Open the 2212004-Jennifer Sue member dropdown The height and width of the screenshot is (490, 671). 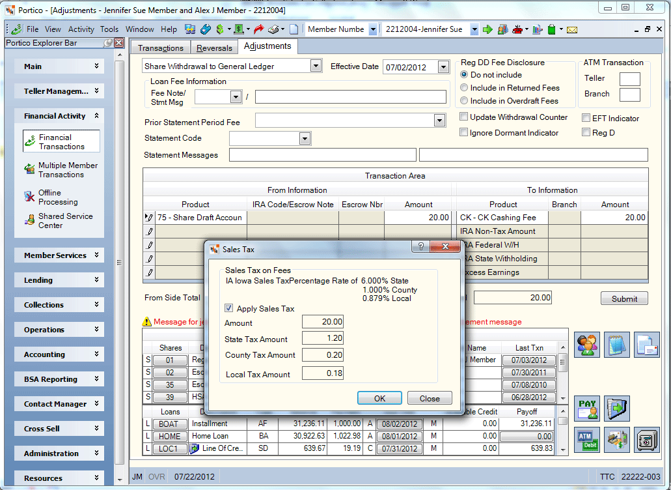(474, 29)
